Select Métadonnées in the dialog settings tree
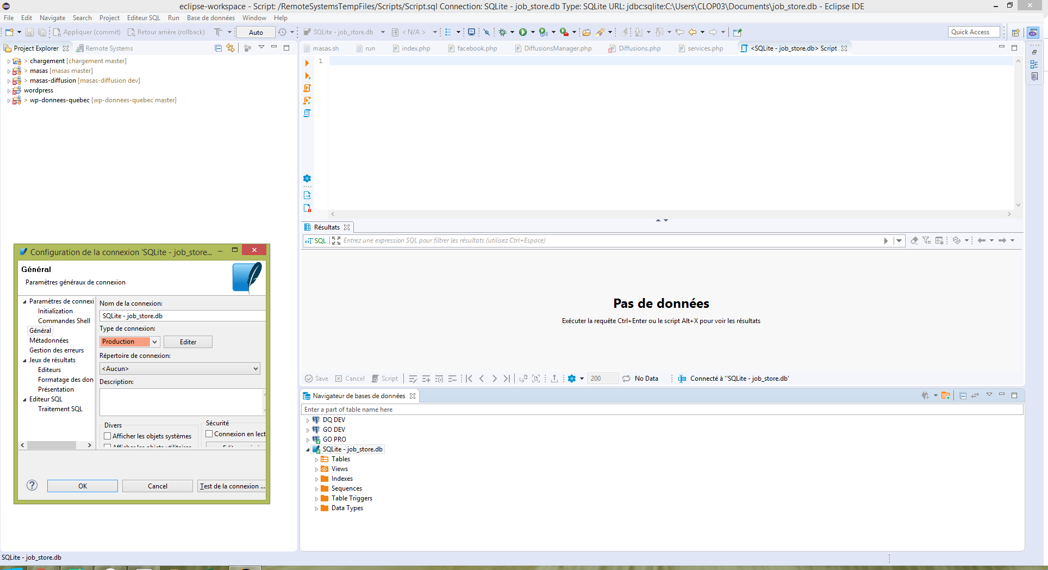This screenshot has height=570, width=1048. pyautogui.click(x=49, y=340)
